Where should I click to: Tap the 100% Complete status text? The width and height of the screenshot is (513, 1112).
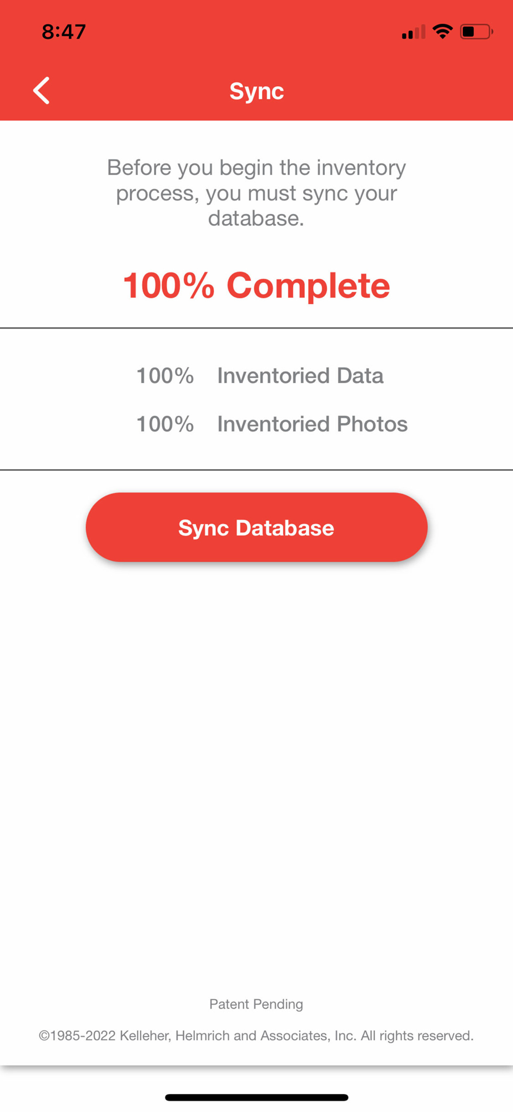(256, 285)
